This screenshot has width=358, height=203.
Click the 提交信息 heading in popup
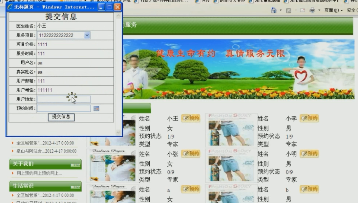click(61, 17)
